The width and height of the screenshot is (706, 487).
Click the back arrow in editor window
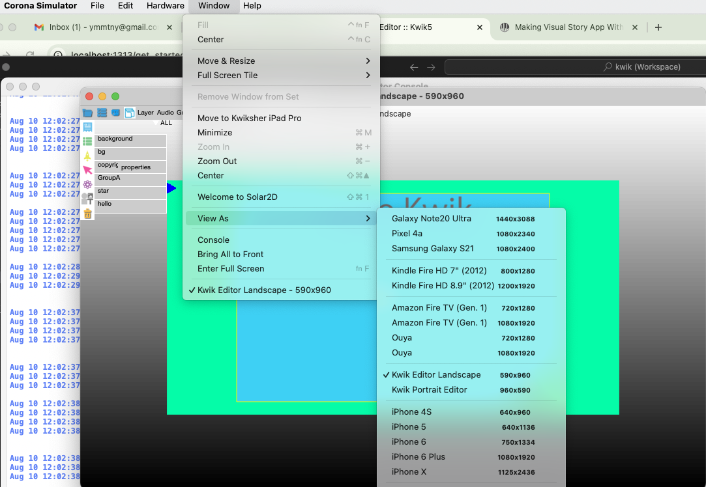tap(414, 67)
